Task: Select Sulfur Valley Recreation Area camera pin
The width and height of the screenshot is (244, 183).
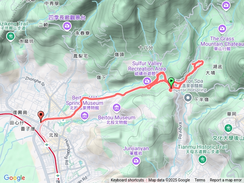Action: pyautogui.click(x=147, y=81)
